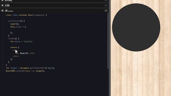Viewport: 171px width, 96px height.
Task: Open the JS (Babel) panel settings gear
Action: click(2, 11)
